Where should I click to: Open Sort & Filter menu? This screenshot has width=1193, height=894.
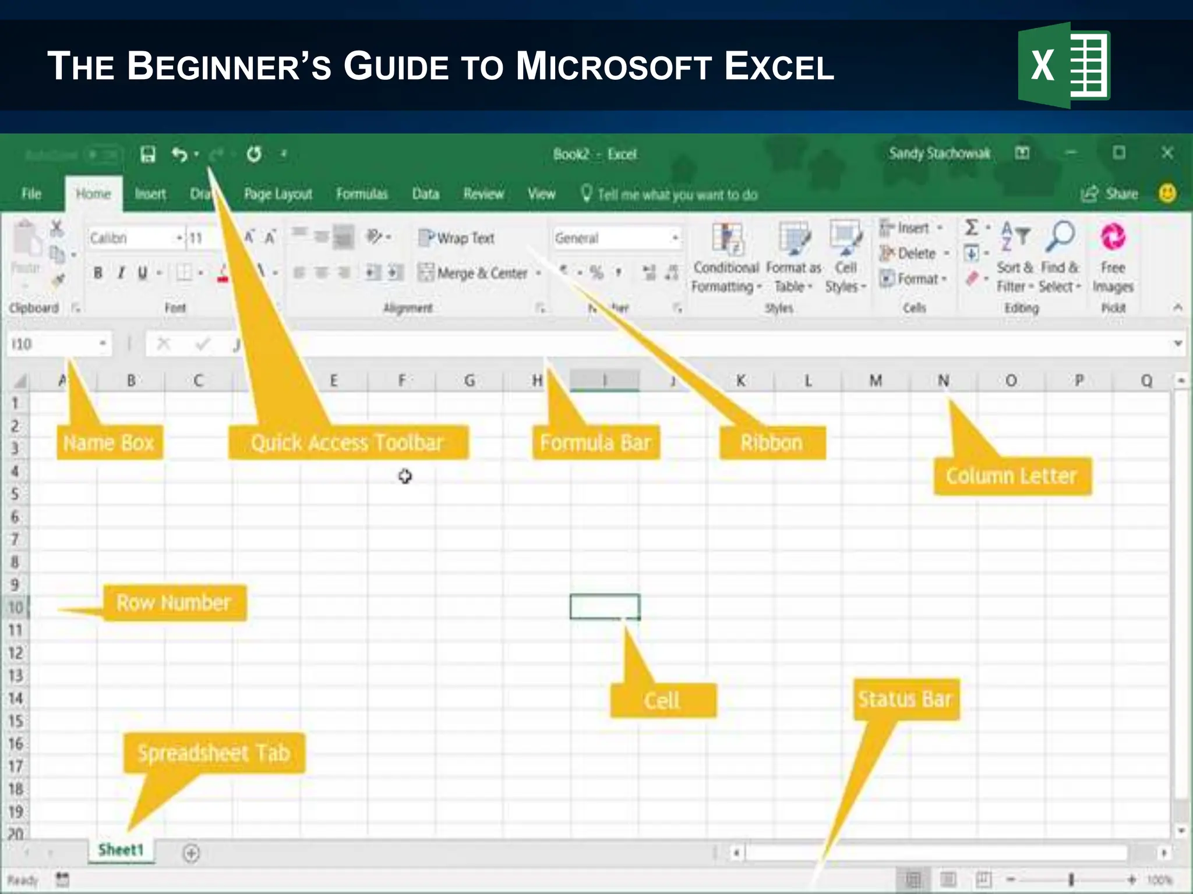1015,257
